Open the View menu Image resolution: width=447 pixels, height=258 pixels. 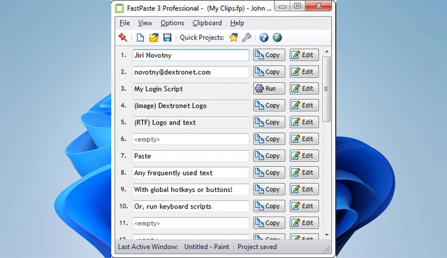(145, 23)
